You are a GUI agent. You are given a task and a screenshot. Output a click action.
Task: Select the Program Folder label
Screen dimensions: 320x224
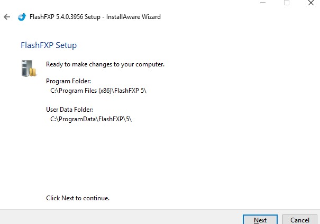tap(69, 81)
